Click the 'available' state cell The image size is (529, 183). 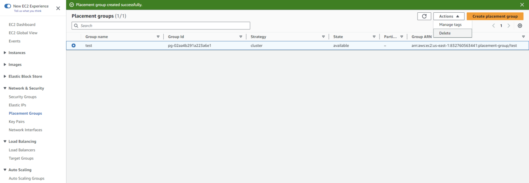pos(341,46)
